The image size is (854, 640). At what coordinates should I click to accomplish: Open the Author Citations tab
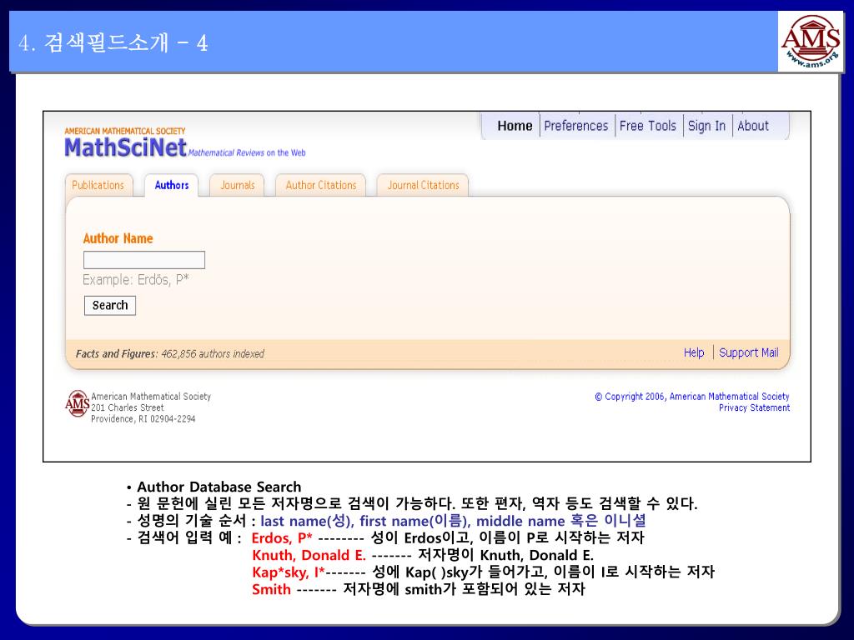click(x=321, y=185)
